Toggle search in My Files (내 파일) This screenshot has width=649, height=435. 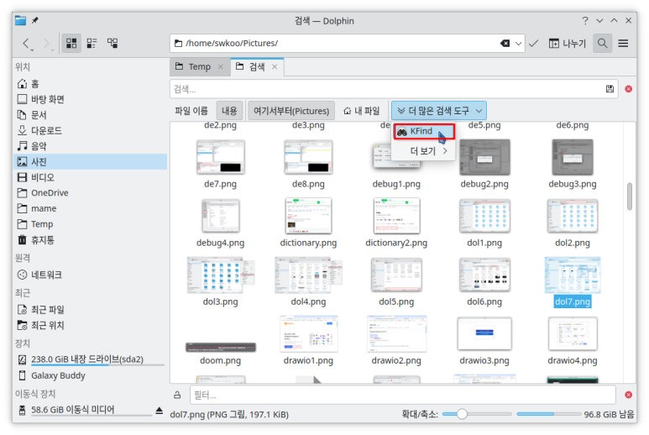pyautogui.click(x=362, y=111)
